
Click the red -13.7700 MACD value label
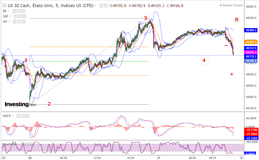click(x=251, y=130)
